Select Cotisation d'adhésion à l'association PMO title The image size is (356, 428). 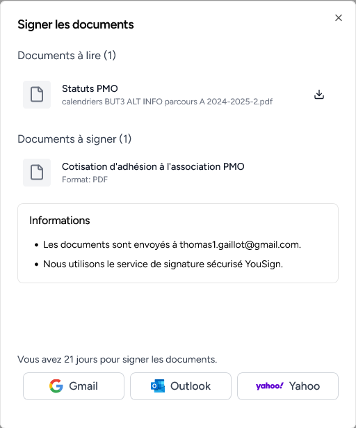(x=153, y=166)
